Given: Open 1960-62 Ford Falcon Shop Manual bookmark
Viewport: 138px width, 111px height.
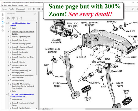Looking at the screenshot, I should click(x=20, y=24).
